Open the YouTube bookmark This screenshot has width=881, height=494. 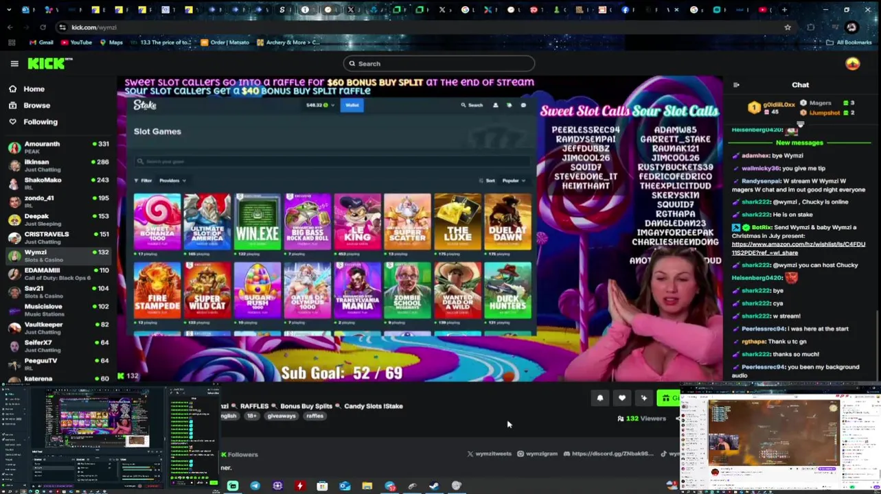pos(76,43)
